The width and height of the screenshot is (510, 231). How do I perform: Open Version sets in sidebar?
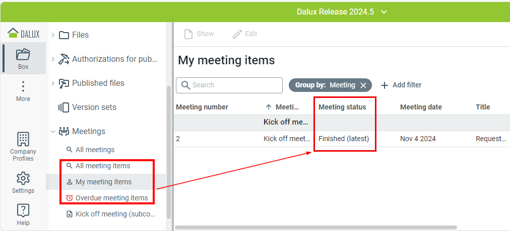pyautogui.click(x=94, y=107)
